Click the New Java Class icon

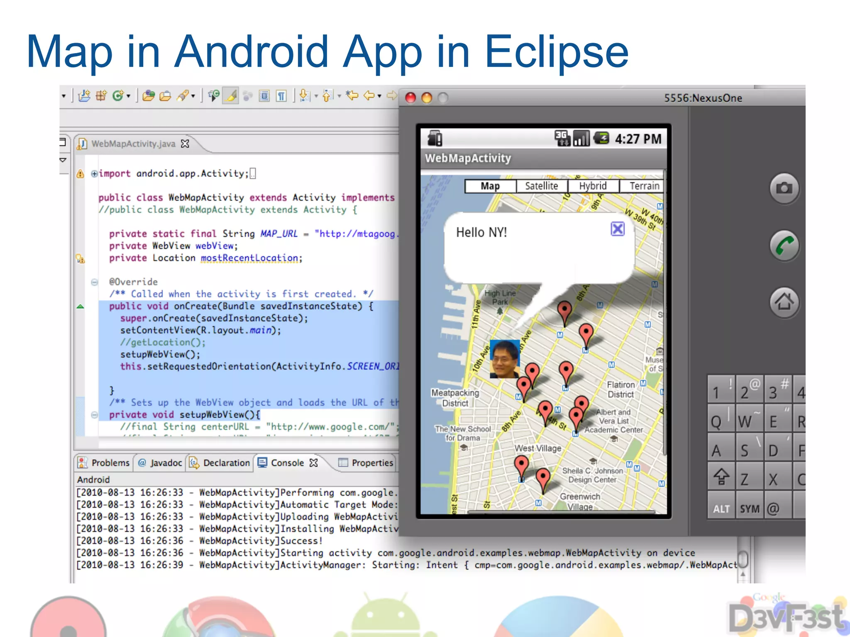coord(118,96)
